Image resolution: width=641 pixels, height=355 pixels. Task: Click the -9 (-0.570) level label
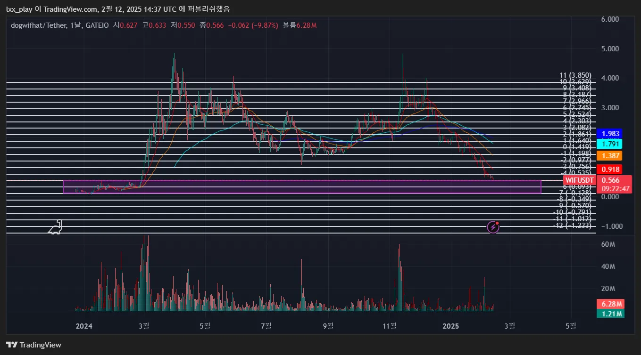(574, 206)
